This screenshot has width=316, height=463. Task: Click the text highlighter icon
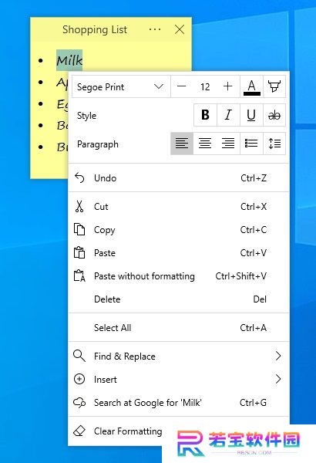point(274,86)
